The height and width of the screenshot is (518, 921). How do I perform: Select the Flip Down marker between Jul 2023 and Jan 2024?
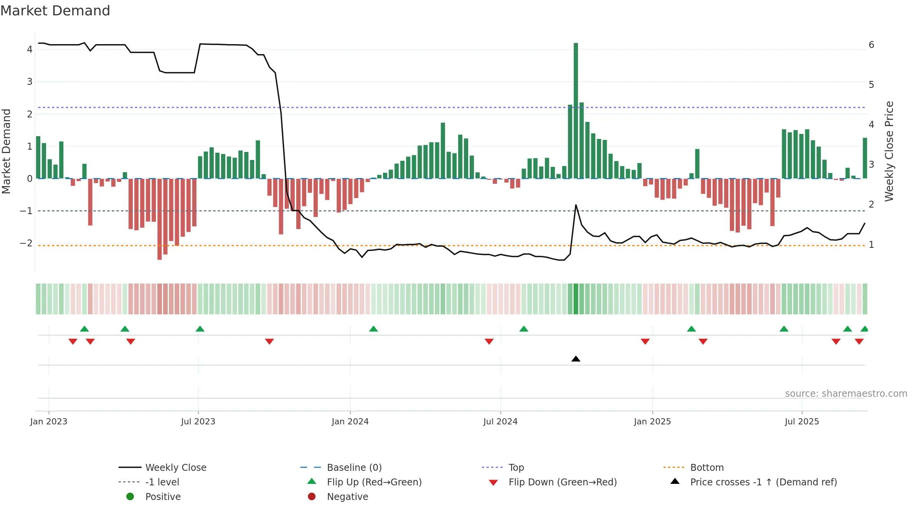pos(269,341)
